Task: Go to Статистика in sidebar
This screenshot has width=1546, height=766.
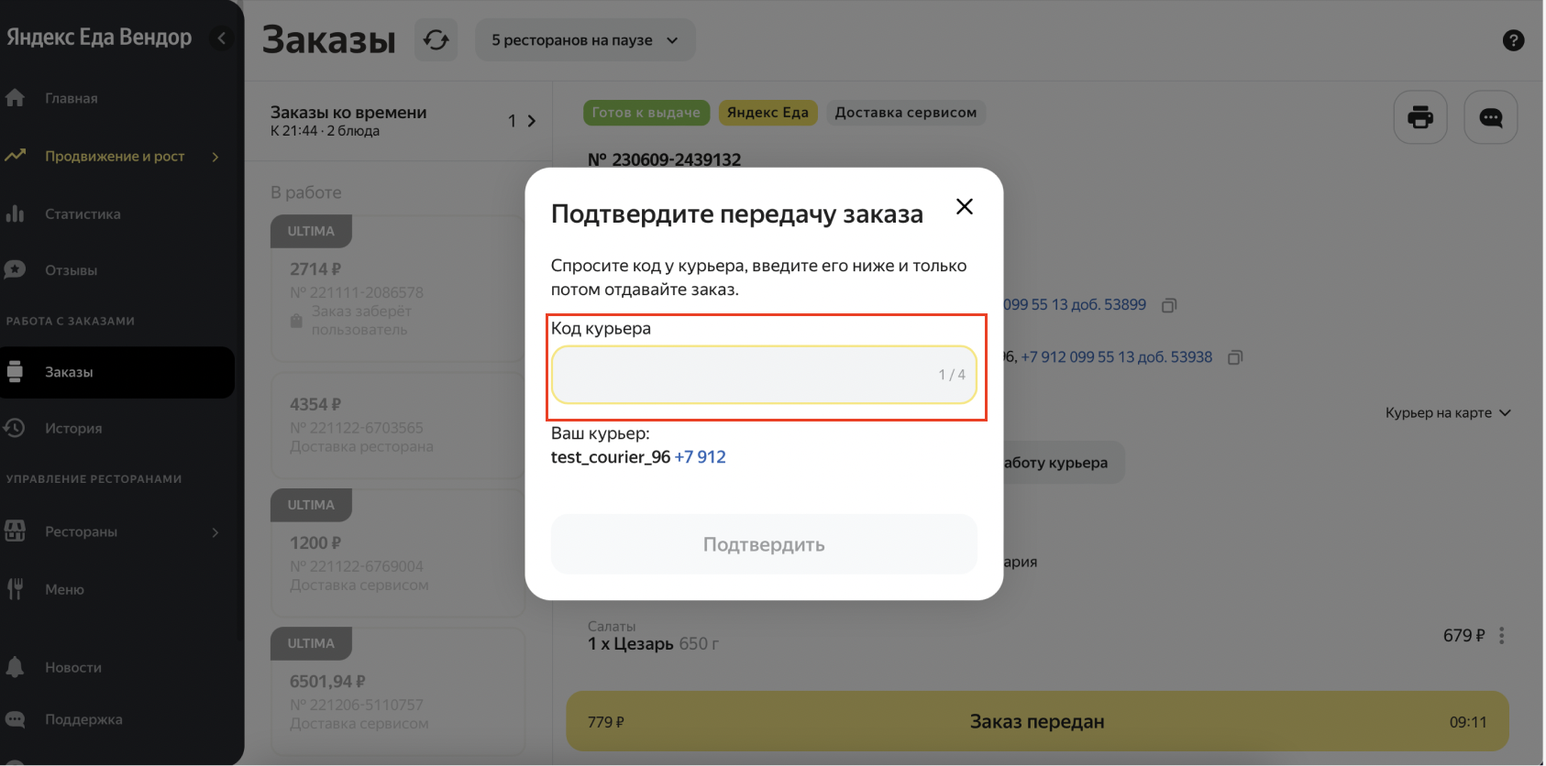Action: tap(83, 214)
